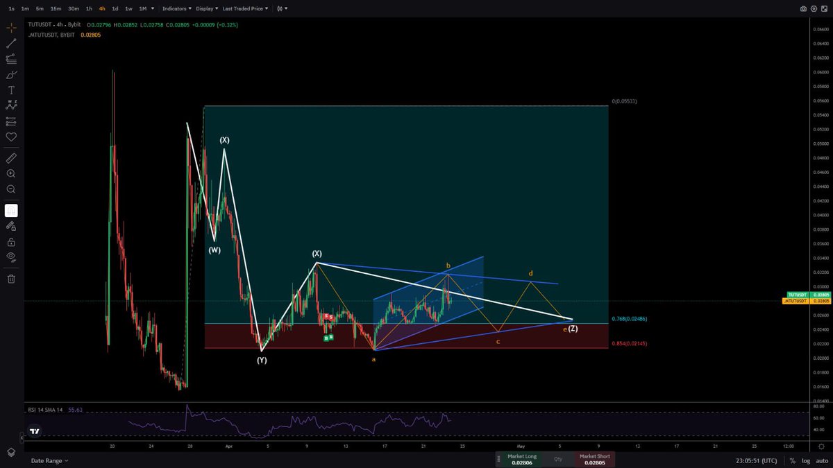Toggle percent scale mode

793,460
